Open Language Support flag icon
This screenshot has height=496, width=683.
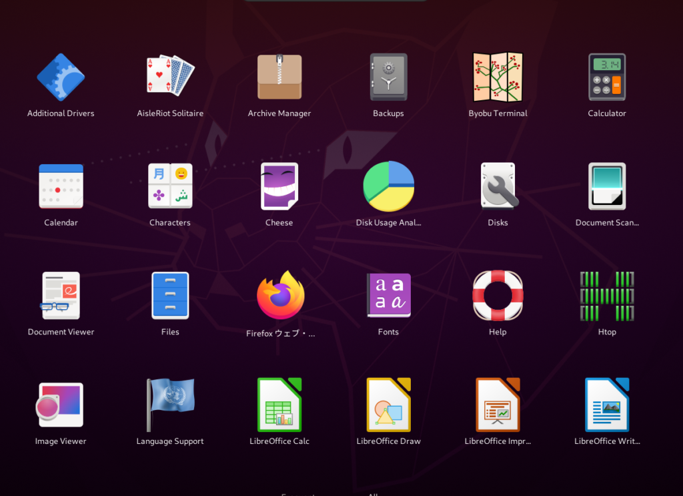pos(170,405)
